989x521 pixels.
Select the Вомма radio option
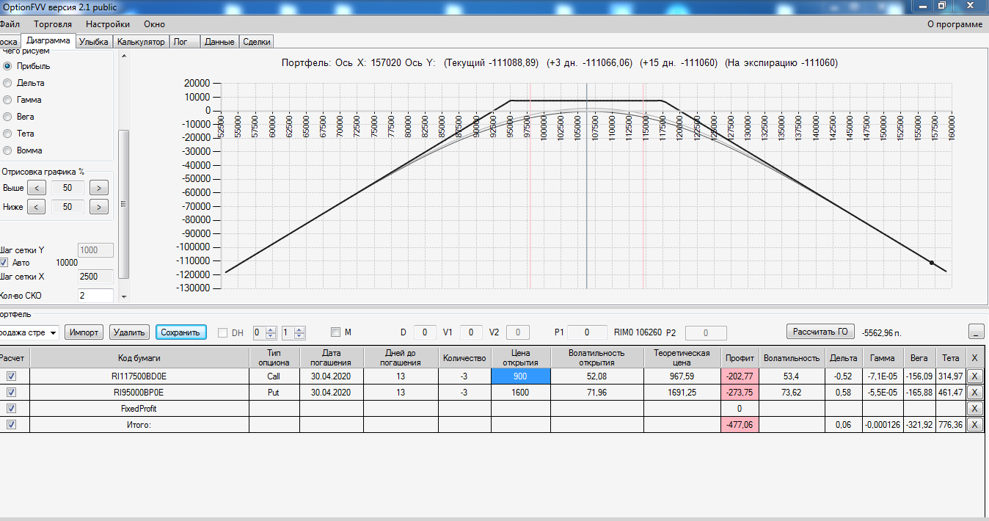click(8, 150)
